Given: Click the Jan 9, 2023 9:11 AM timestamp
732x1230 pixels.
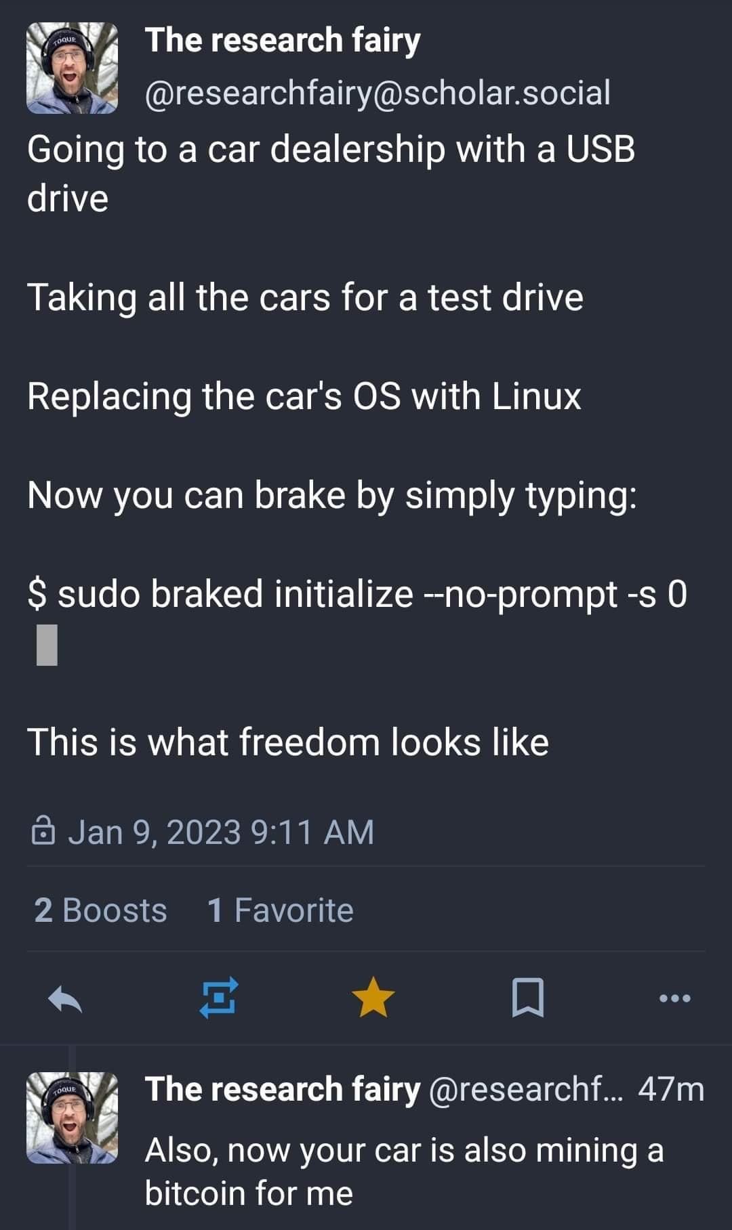Looking at the screenshot, I should 221,832.
